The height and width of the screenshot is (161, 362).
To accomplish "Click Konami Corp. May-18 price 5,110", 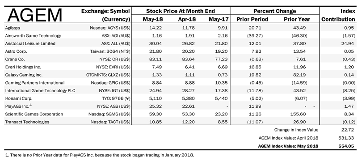I will coord(156,98).
